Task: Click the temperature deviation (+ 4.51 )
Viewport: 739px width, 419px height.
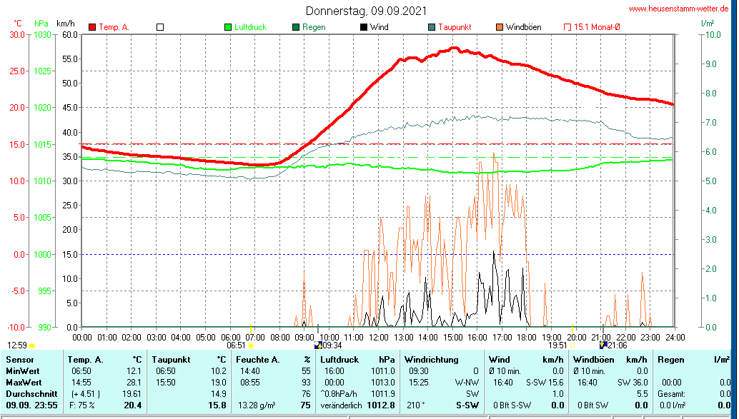Action: (x=85, y=393)
